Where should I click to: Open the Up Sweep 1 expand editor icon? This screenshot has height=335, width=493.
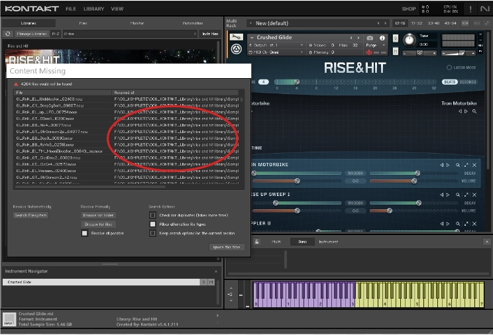click(x=466, y=195)
